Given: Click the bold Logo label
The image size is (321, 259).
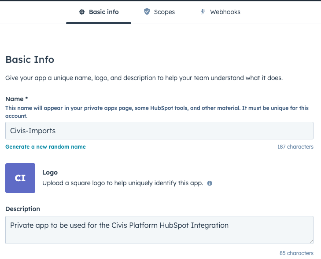Looking at the screenshot, I should point(50,172).
